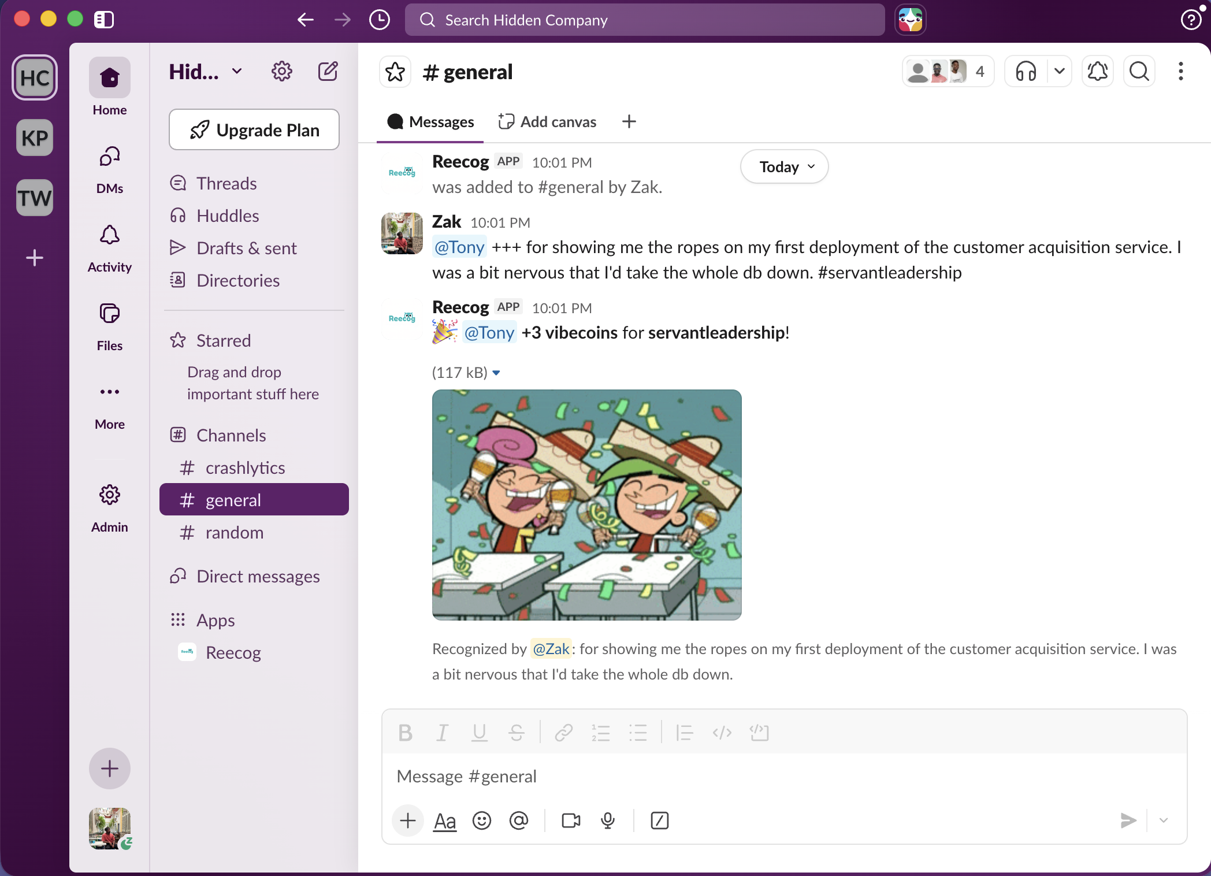
Task: Open Activity bell in navigation rail
Action: (x=110, y=248)
